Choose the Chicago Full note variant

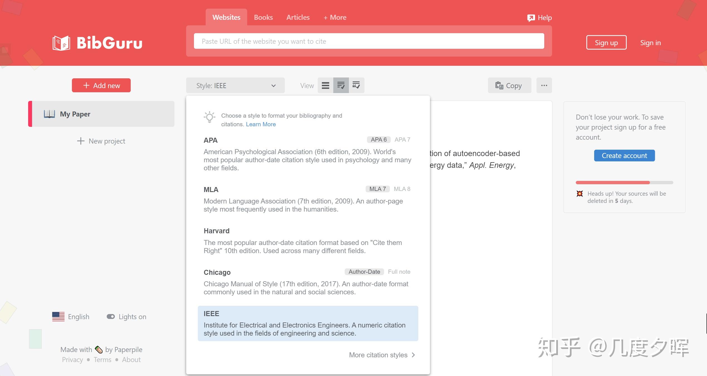click(399, 272)
